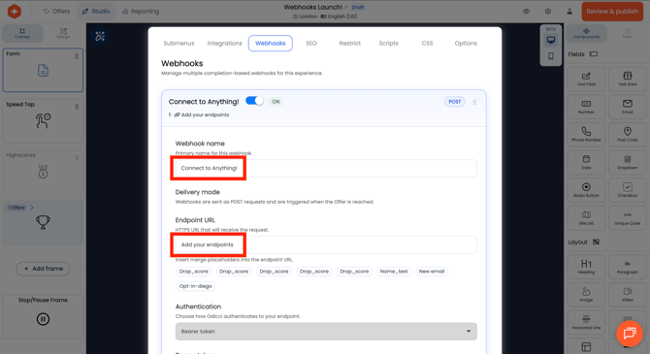Toggle the Connect to Anything! webhook switch

pyautogui.click(x=254, y=101)
